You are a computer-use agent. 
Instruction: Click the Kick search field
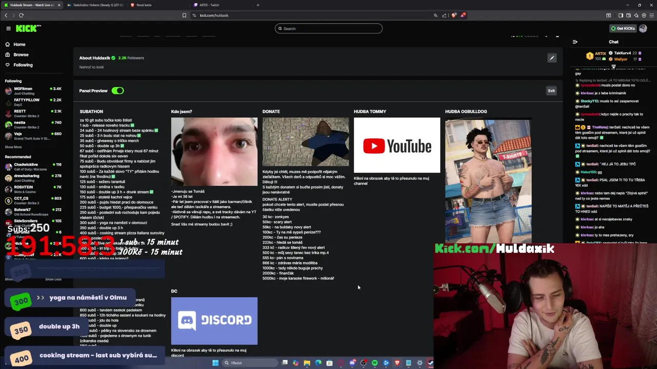(x=328, y=29)
